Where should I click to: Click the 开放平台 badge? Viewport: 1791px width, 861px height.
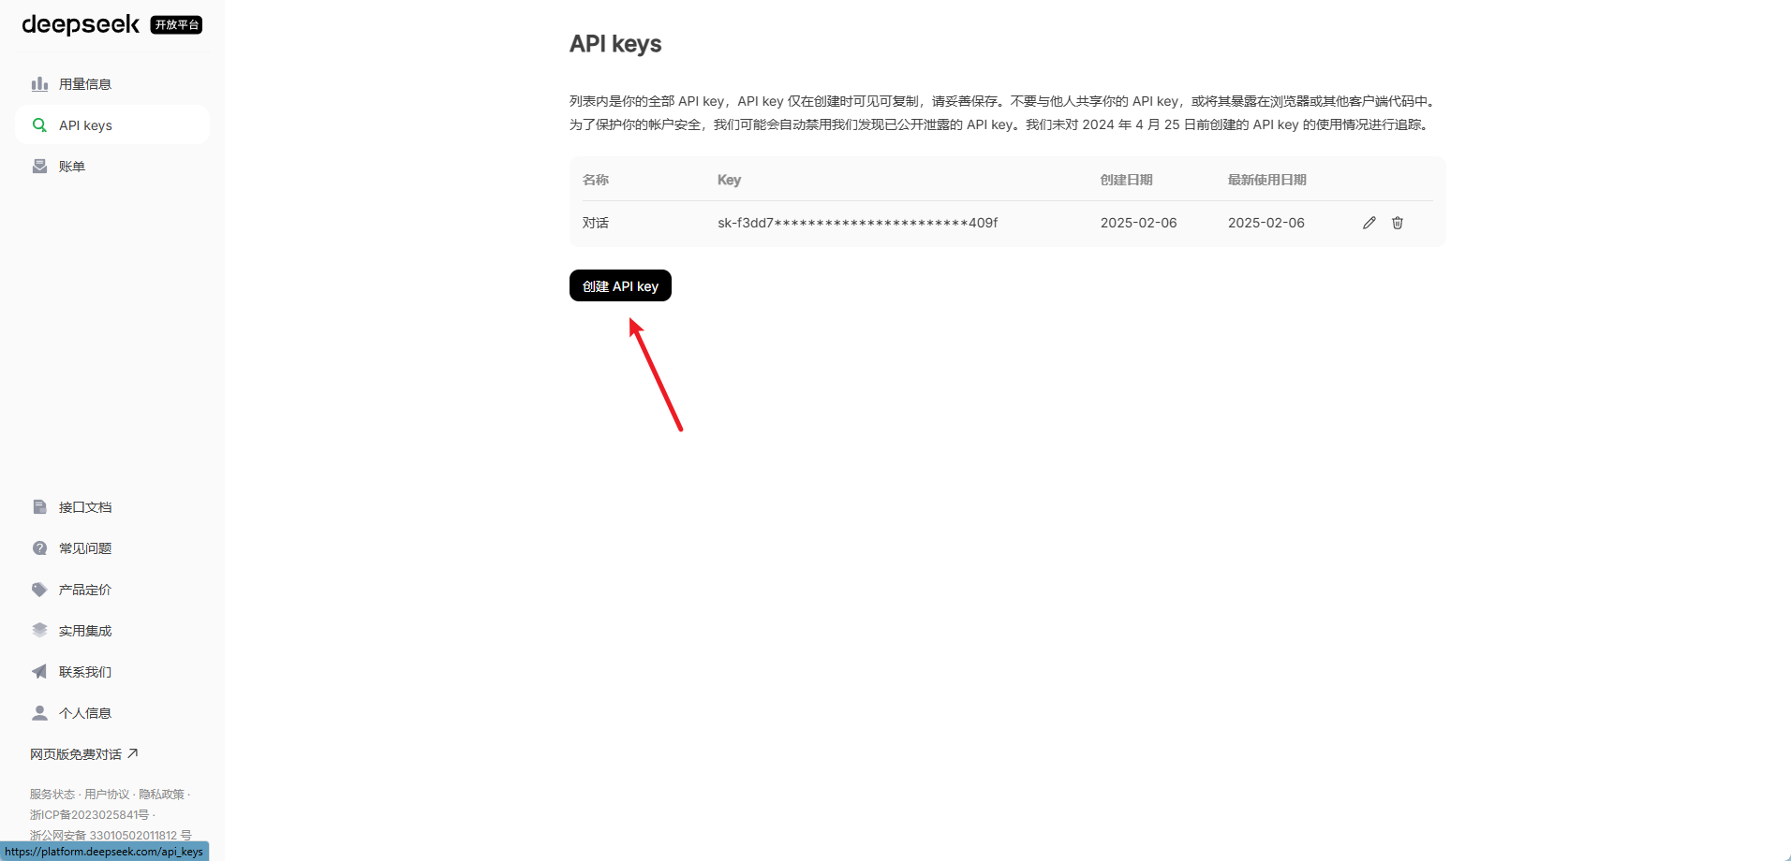(x=177, y=25)
